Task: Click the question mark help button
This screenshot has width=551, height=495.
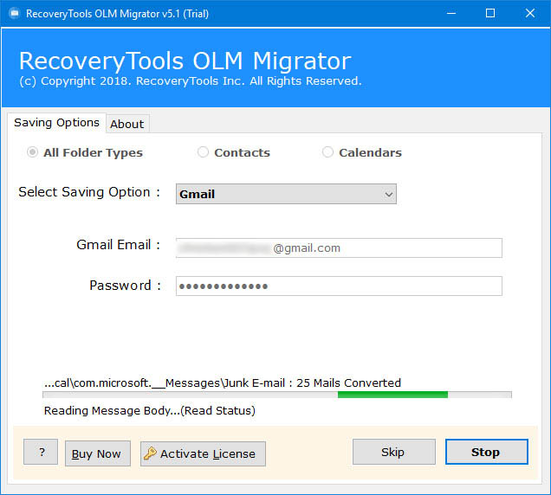Action: (x=41, y=452)
